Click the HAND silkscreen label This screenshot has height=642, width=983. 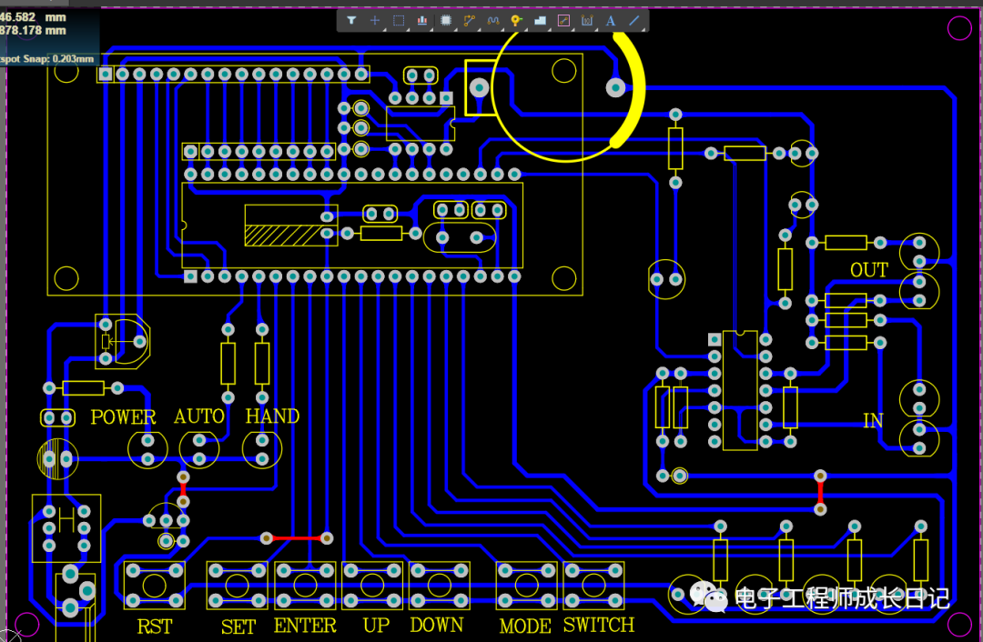(x=272, y=416)
